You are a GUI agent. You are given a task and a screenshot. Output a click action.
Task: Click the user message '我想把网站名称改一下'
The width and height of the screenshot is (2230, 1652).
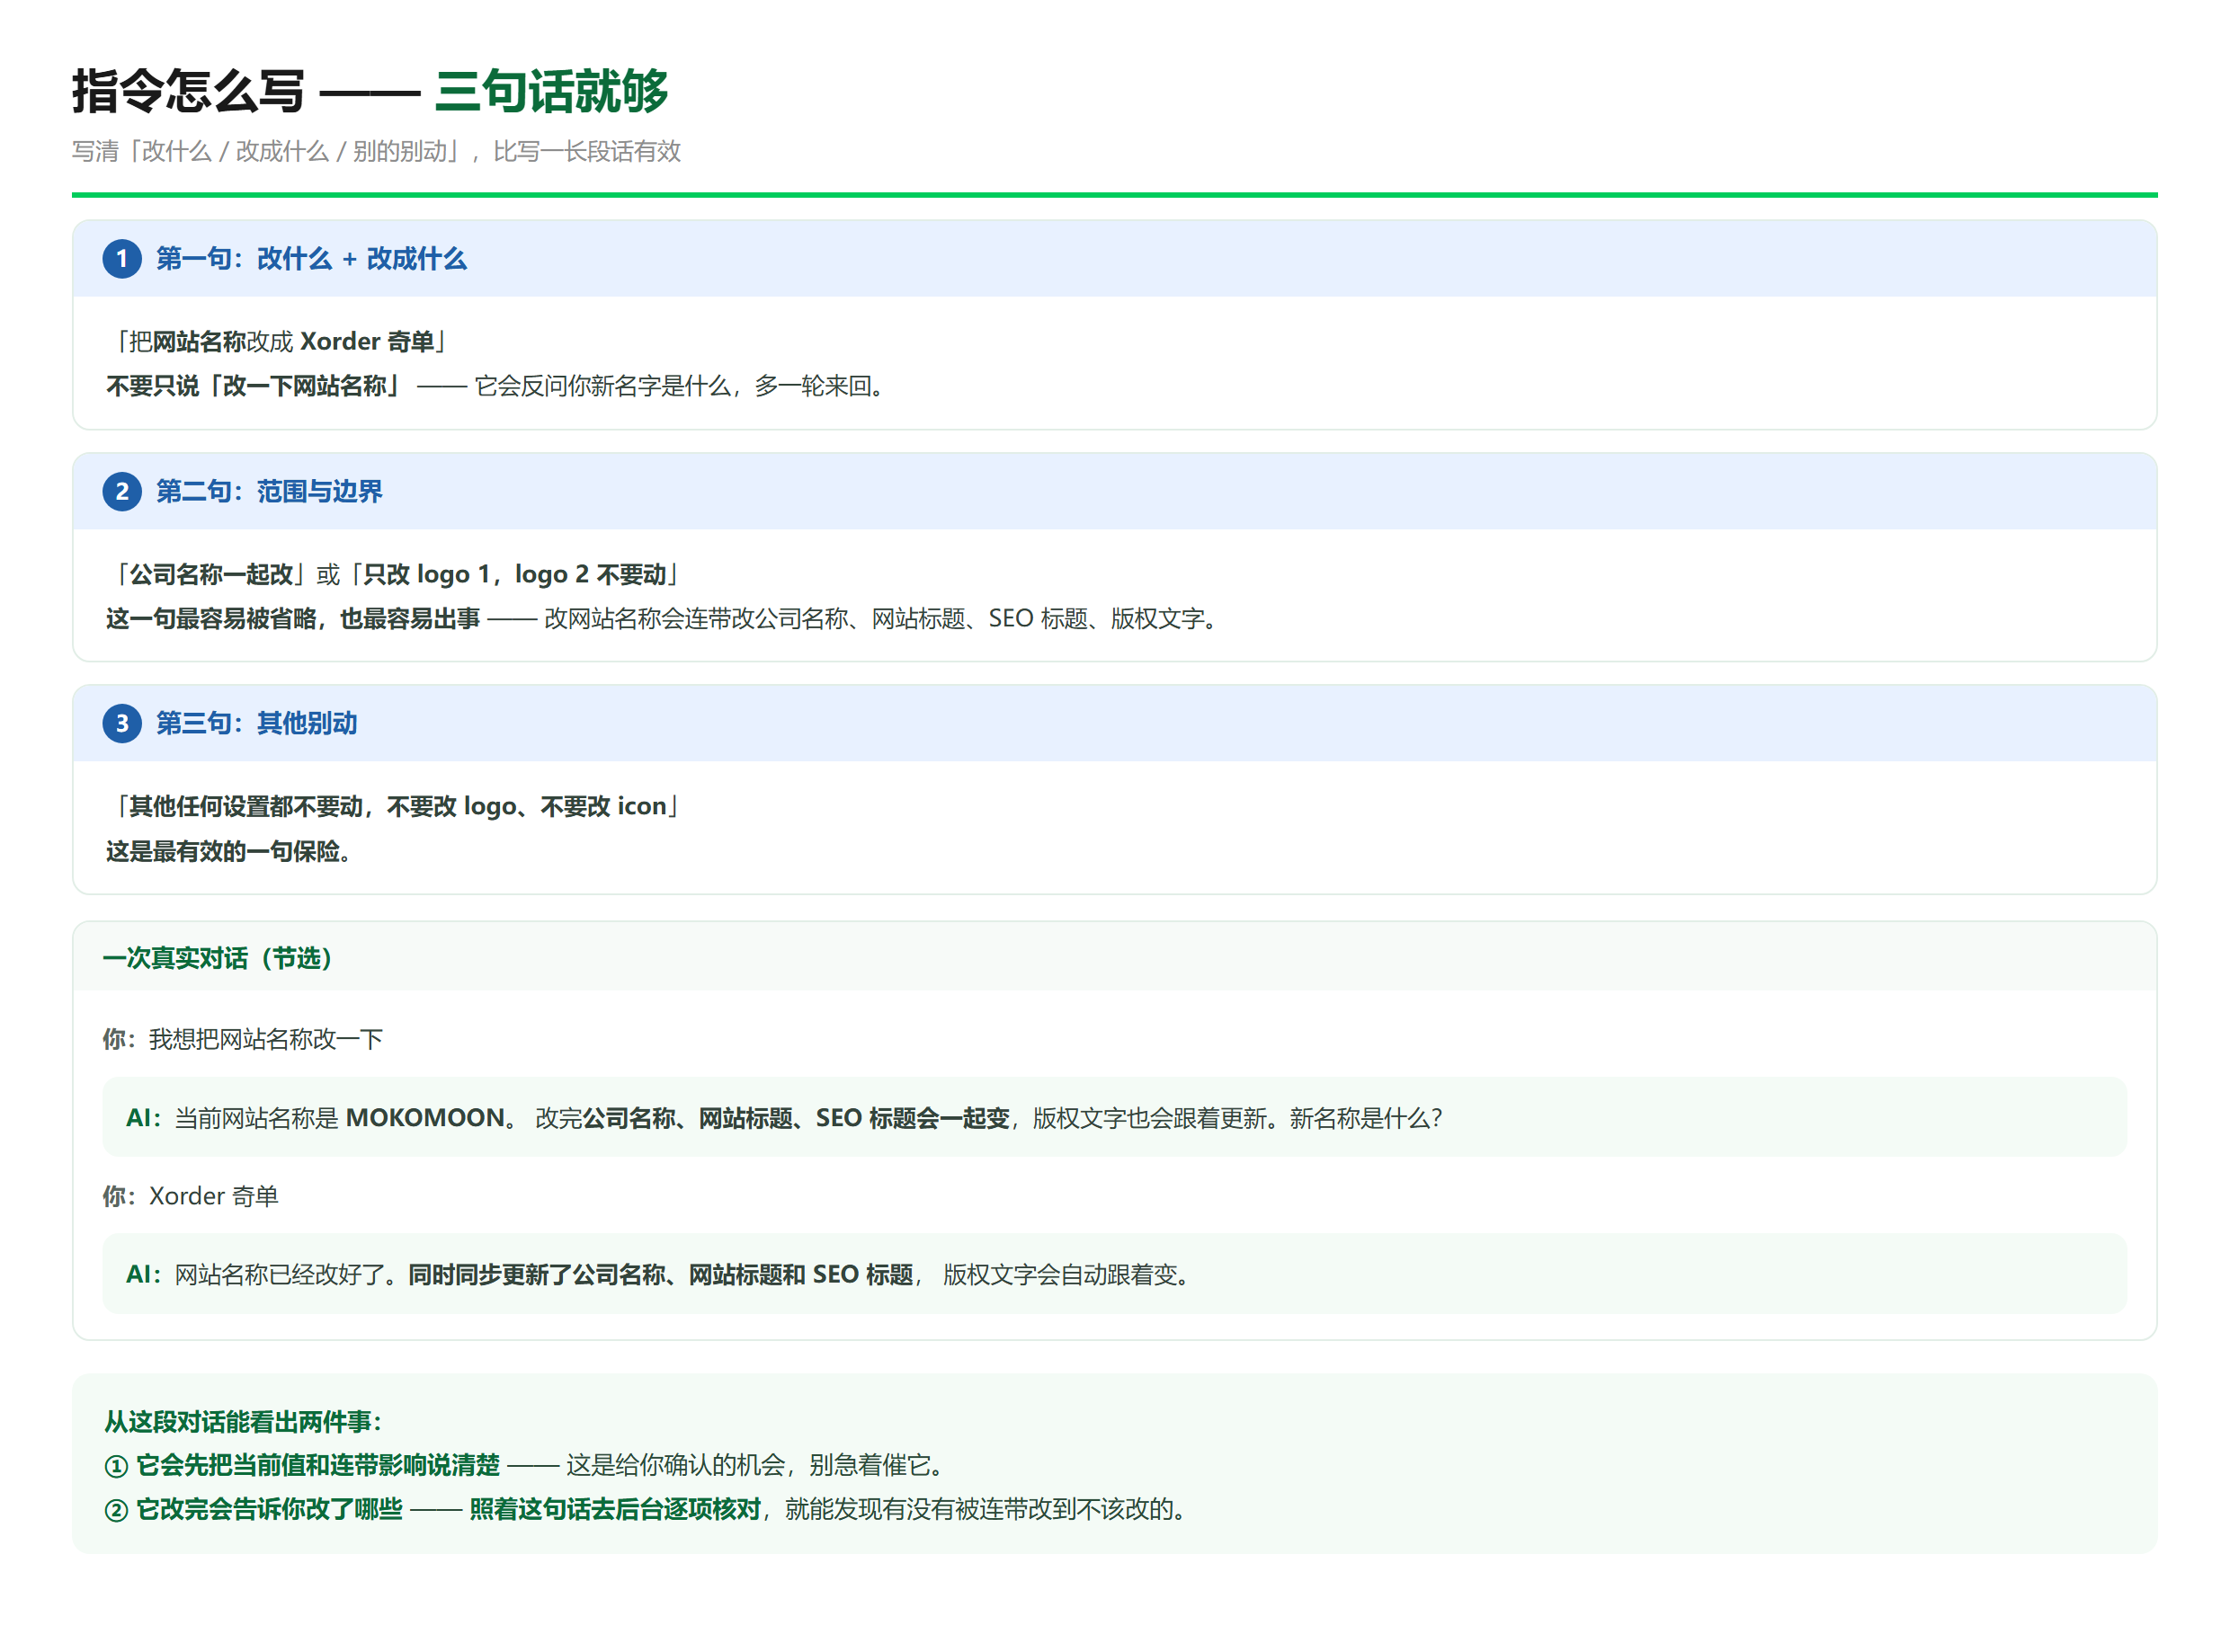coord(266,1039)
